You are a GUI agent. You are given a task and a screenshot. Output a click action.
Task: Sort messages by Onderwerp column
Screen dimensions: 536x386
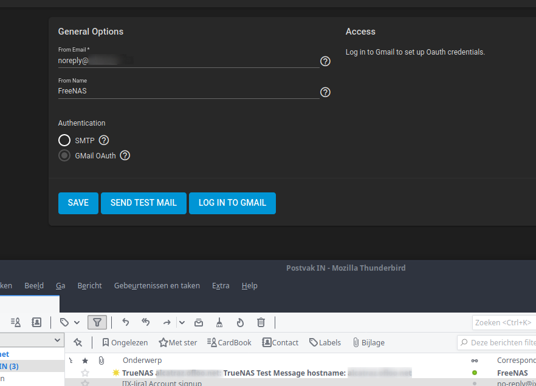point(142,361)
